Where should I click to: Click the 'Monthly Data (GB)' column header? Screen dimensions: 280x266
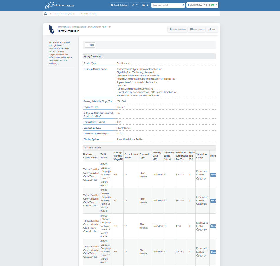pos(157,156)
